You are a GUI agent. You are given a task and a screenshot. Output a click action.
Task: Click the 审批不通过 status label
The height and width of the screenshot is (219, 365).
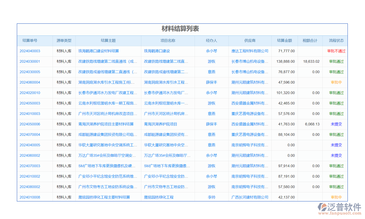(336, 51)
